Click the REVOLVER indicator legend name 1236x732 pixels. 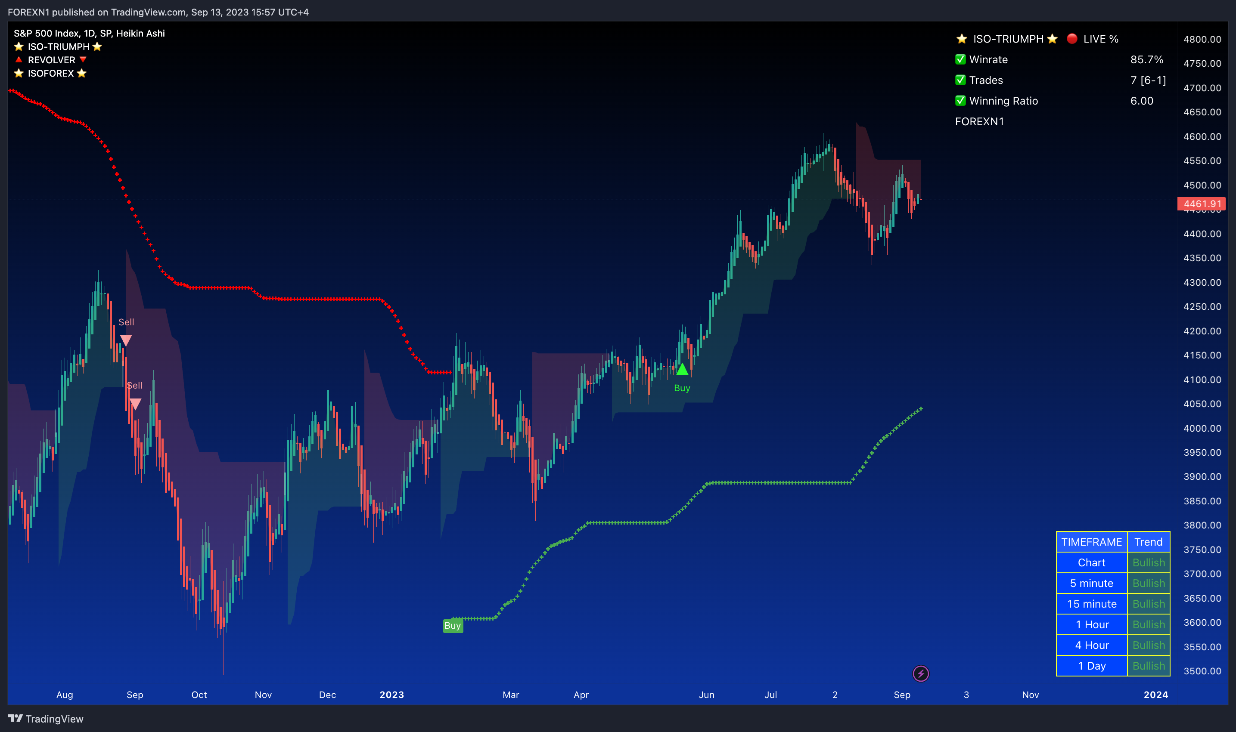pos(51,60)
